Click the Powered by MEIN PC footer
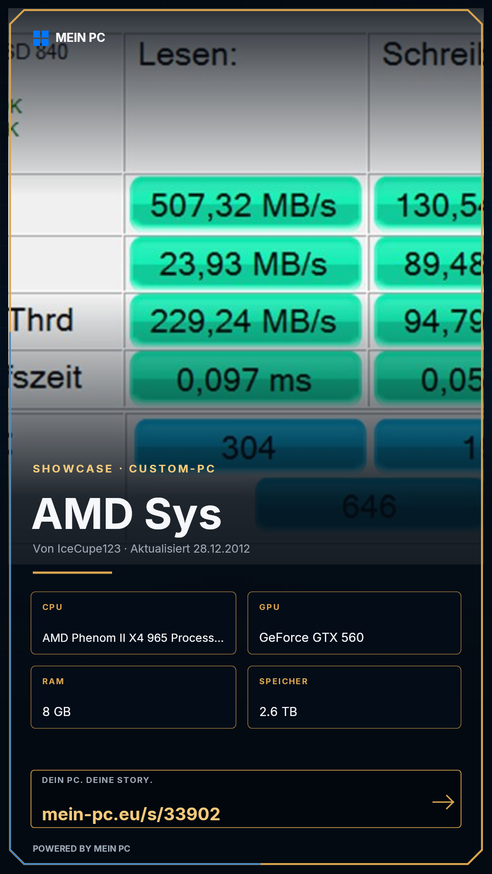The width and height of the screenshot is (492, 874). click(x=82, y=849)
